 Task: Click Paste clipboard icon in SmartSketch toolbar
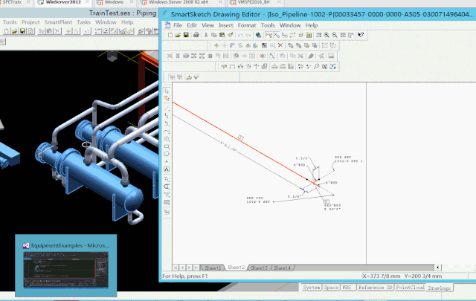click(222, 35)
